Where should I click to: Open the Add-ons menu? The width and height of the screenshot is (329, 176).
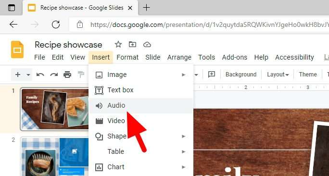point(235,57)
